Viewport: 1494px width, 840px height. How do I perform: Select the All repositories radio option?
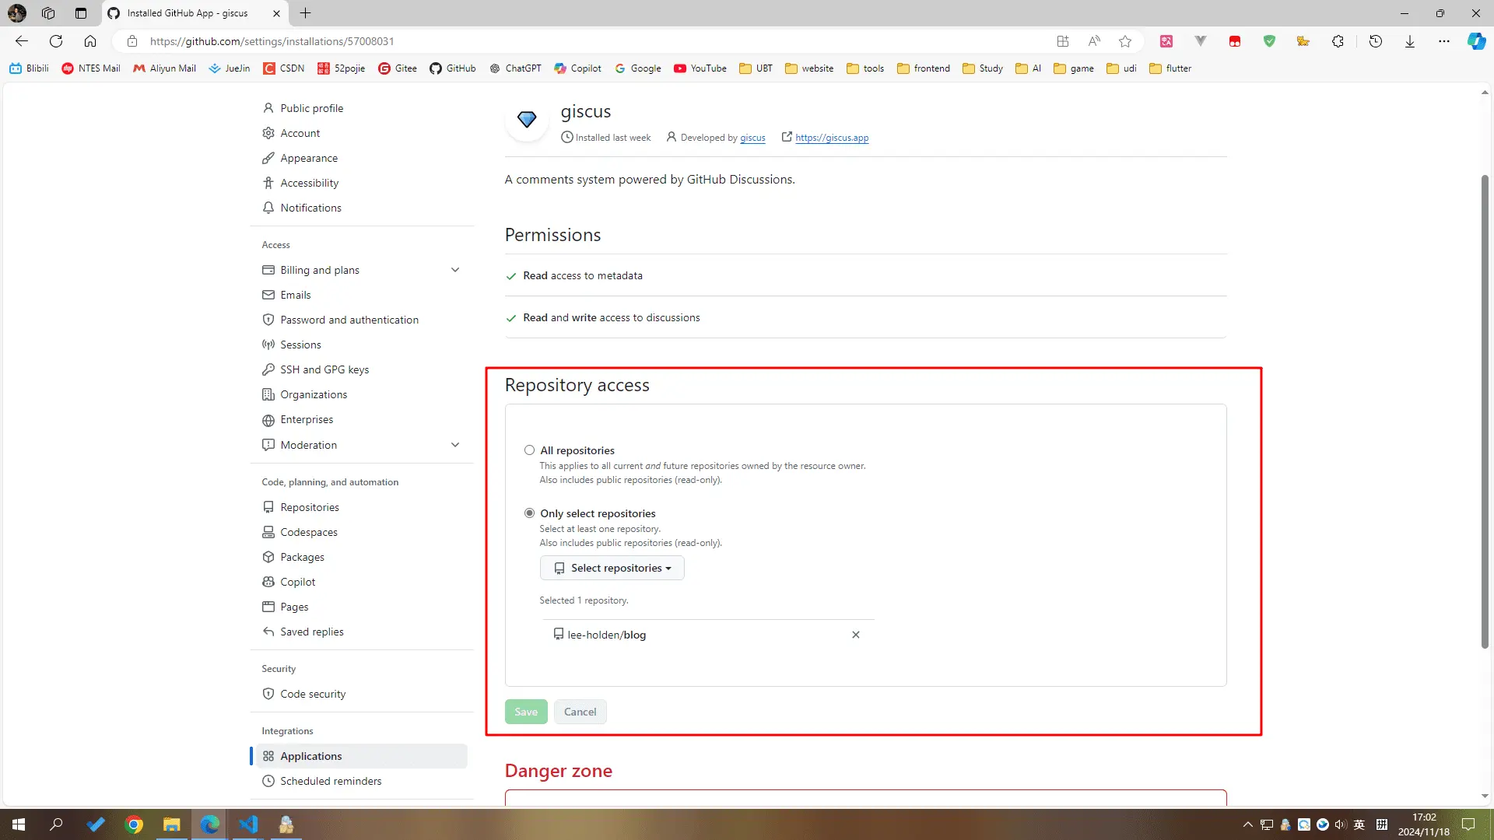(529, 450)
